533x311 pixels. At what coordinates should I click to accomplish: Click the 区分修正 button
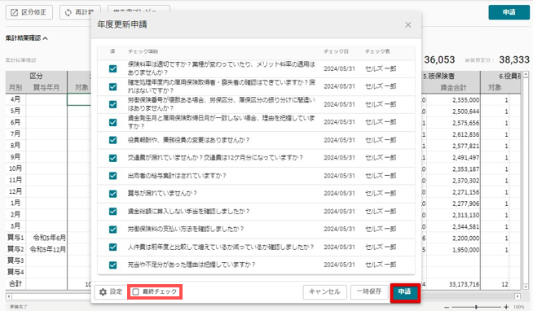click(x=29, y=12)
